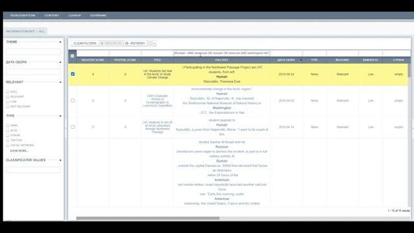Click the CLASSIFICATOR VALUES input field
Image resolution: width=414 pixels, height=233 pixels.
point(33,170)
